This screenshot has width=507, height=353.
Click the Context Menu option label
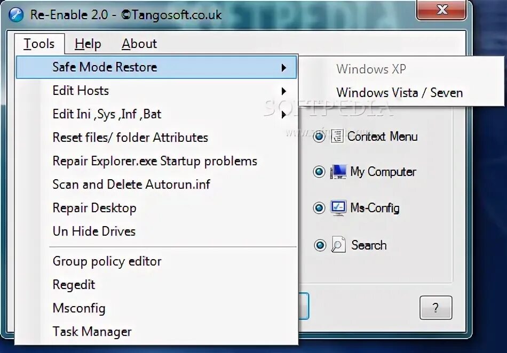382,137
